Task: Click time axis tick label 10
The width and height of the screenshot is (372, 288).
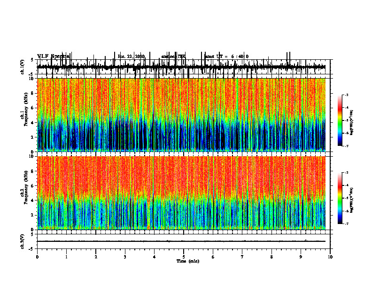Action: click(330, 257)
